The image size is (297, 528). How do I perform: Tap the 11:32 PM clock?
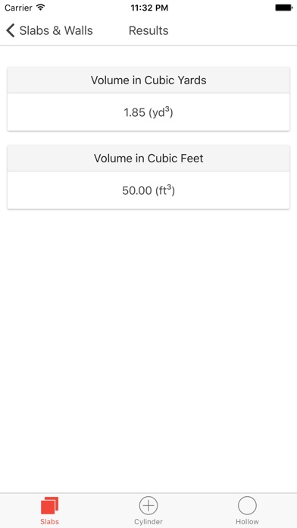pos(149,8)
